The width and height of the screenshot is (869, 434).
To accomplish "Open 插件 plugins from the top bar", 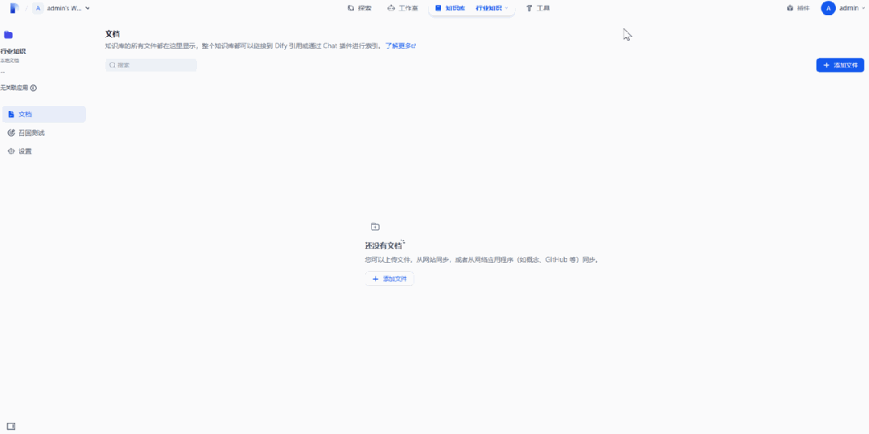I will coord(797,8).
